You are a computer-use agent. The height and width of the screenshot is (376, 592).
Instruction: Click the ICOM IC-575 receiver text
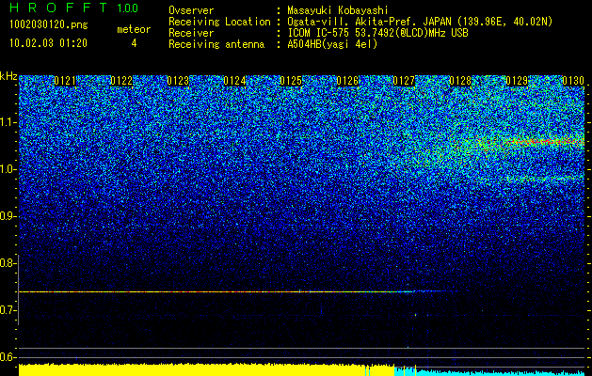coord(377,33)
